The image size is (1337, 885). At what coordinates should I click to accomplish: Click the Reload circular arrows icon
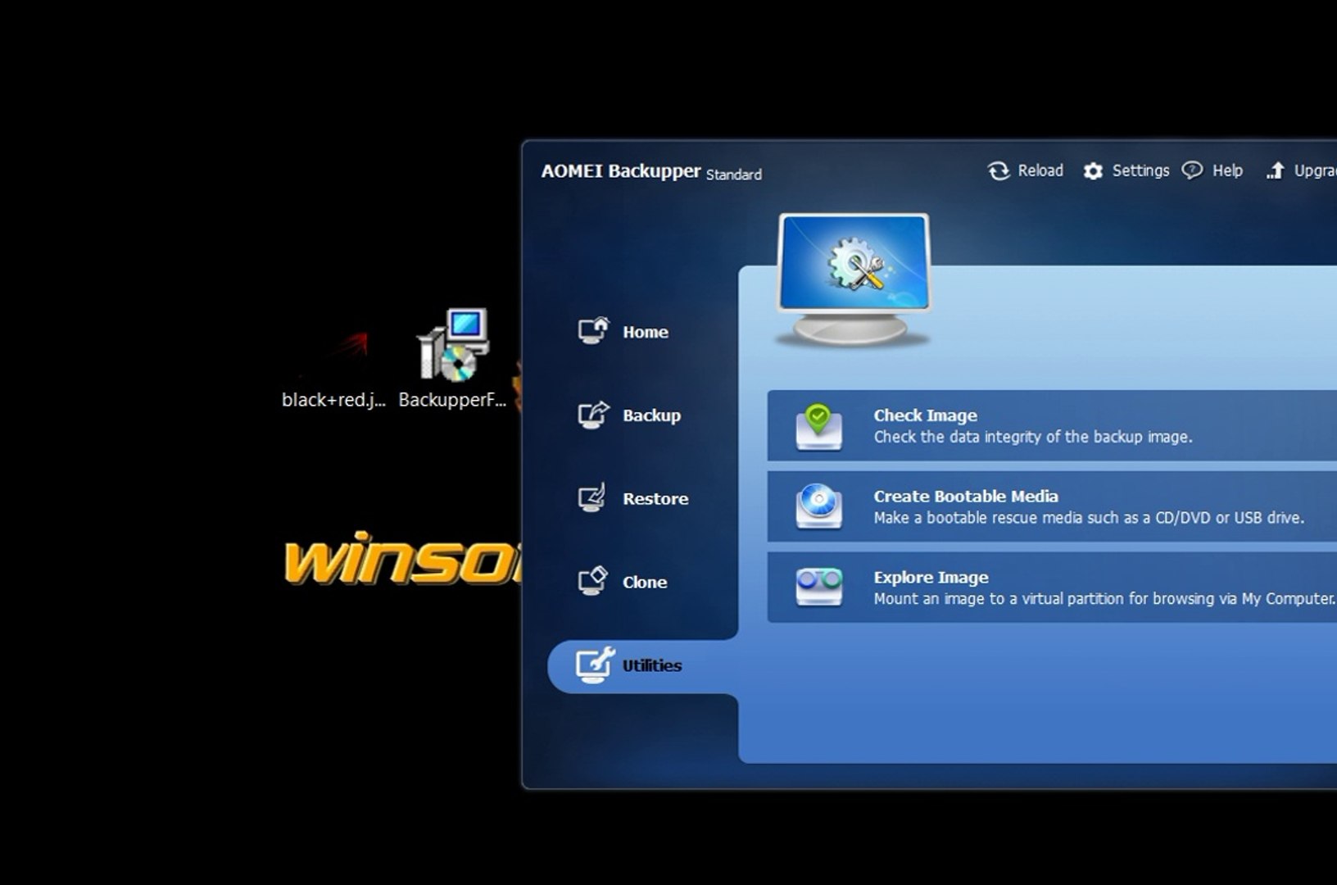pyautogui.click(x=999, y=170)
